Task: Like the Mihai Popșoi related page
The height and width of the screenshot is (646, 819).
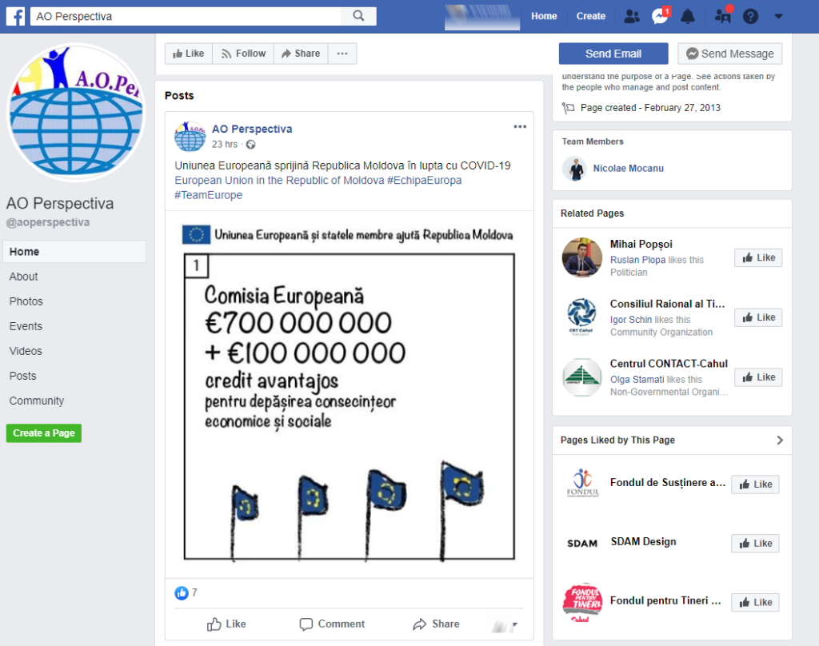Action: click(x=758, y=257)
